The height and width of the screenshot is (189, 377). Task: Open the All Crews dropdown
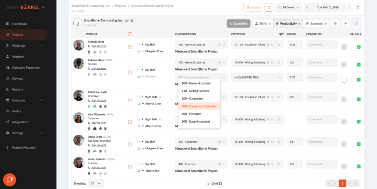coord(288,7)
